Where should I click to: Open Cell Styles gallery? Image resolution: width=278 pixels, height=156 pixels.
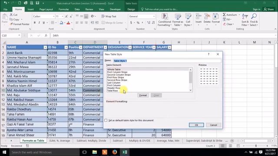pyautogui.click(x=188, y=20)
